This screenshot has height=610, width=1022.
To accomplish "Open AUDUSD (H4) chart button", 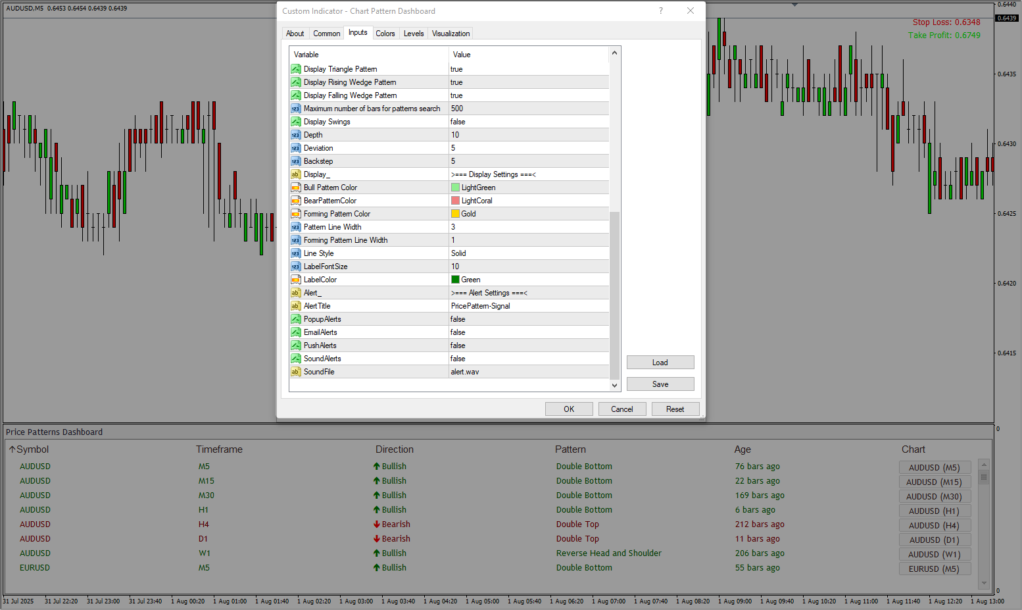I will point(934,525).
